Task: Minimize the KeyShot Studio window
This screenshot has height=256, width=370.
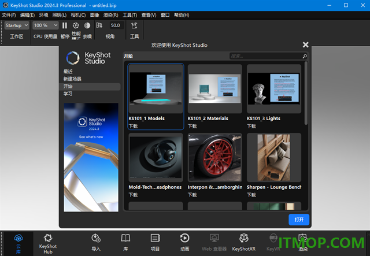Action: point(330,5)
